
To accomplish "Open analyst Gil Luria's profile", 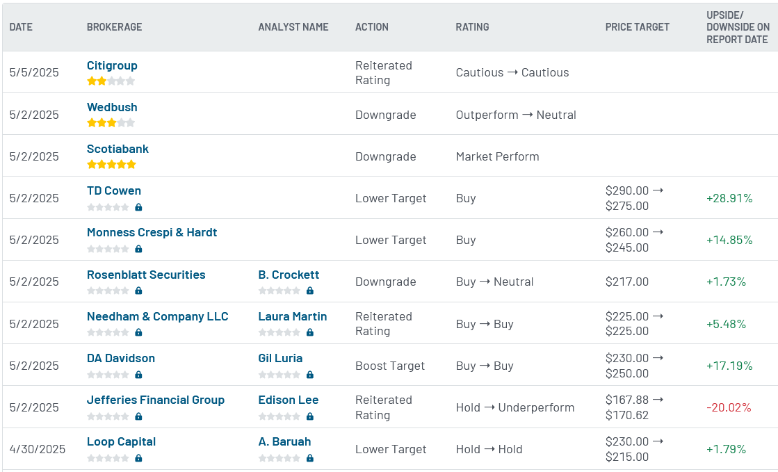I will (x=279, y=358).
